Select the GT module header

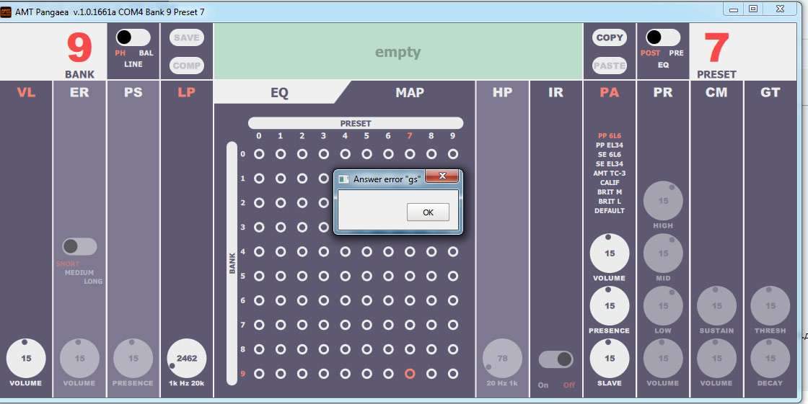point(770,93)
